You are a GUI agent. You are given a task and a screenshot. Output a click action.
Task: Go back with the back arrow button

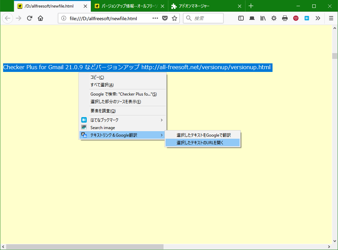click(8, 18)
